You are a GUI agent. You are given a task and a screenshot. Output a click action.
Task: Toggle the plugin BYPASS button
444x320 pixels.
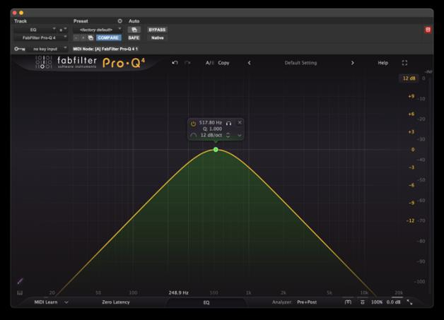(x=157, y=30)
